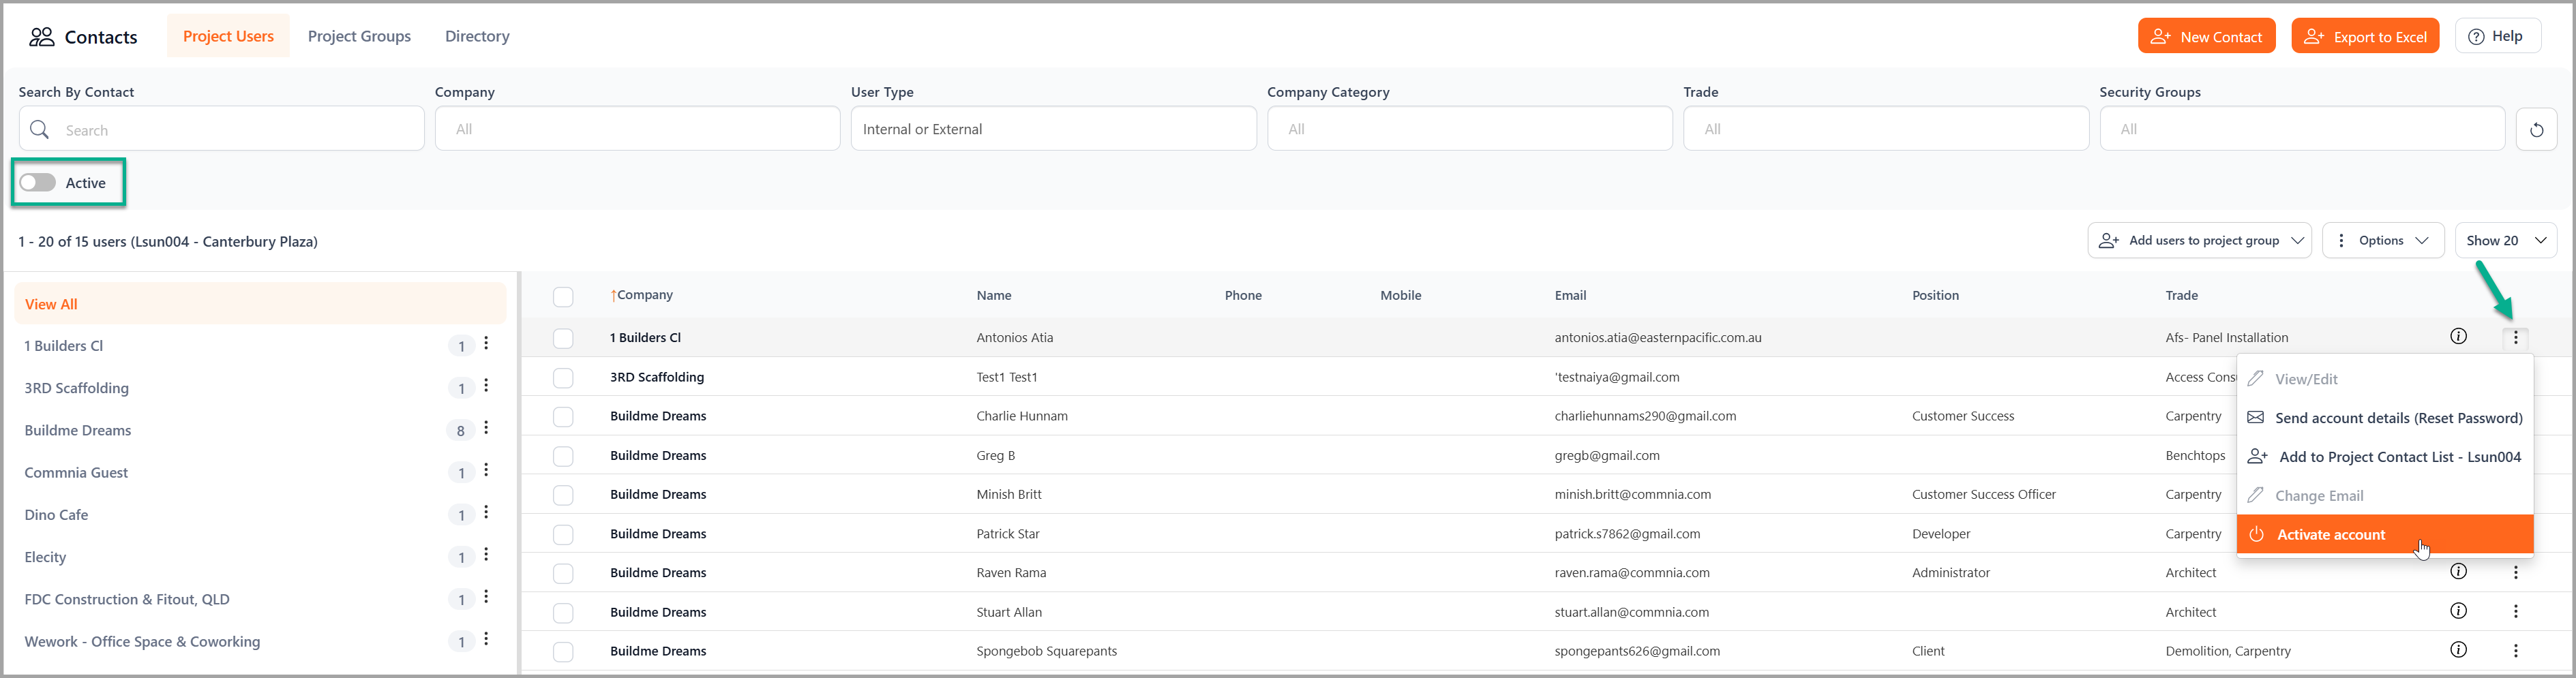Switch to the Project Groups tab
This screenshot has width=2576, height=678.
pyautogui.click(x=359, y=36)
